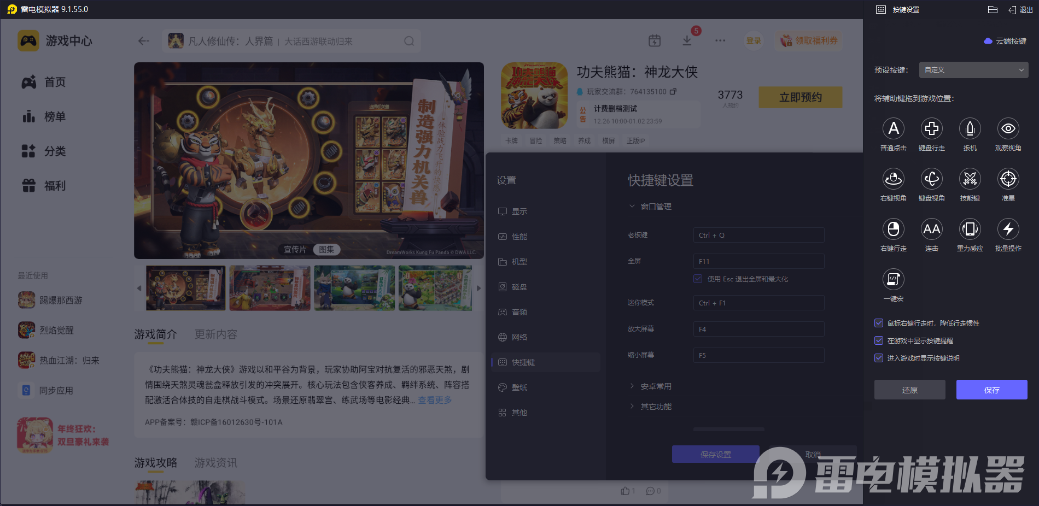The image size is (1039, 506).
Task: Select the 扳机 trigger key icon
Action: (x=970, y=128)
